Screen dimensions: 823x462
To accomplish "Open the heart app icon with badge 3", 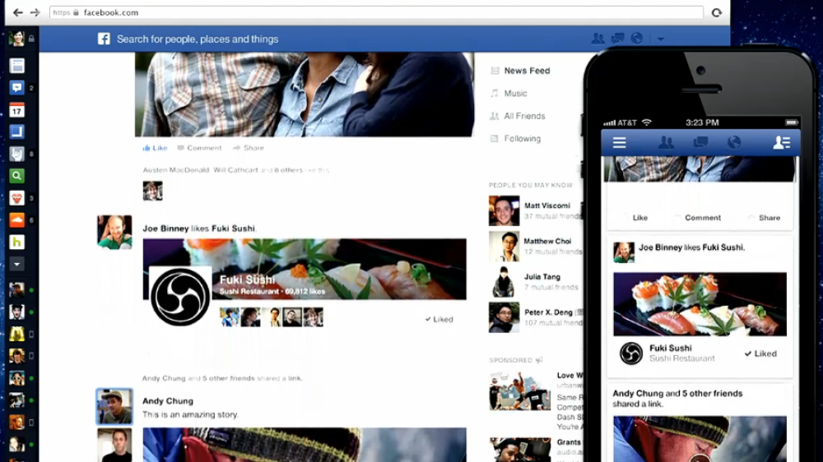I will click(x=16, y=198).
